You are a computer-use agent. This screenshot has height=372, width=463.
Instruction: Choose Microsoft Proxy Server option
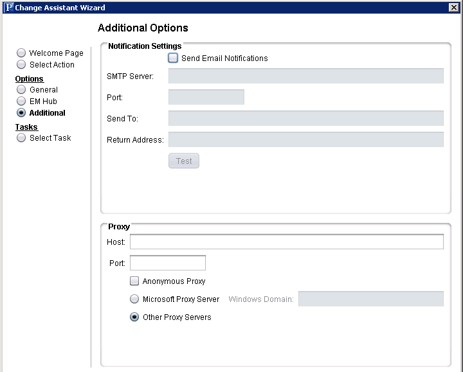pos(134,299)
